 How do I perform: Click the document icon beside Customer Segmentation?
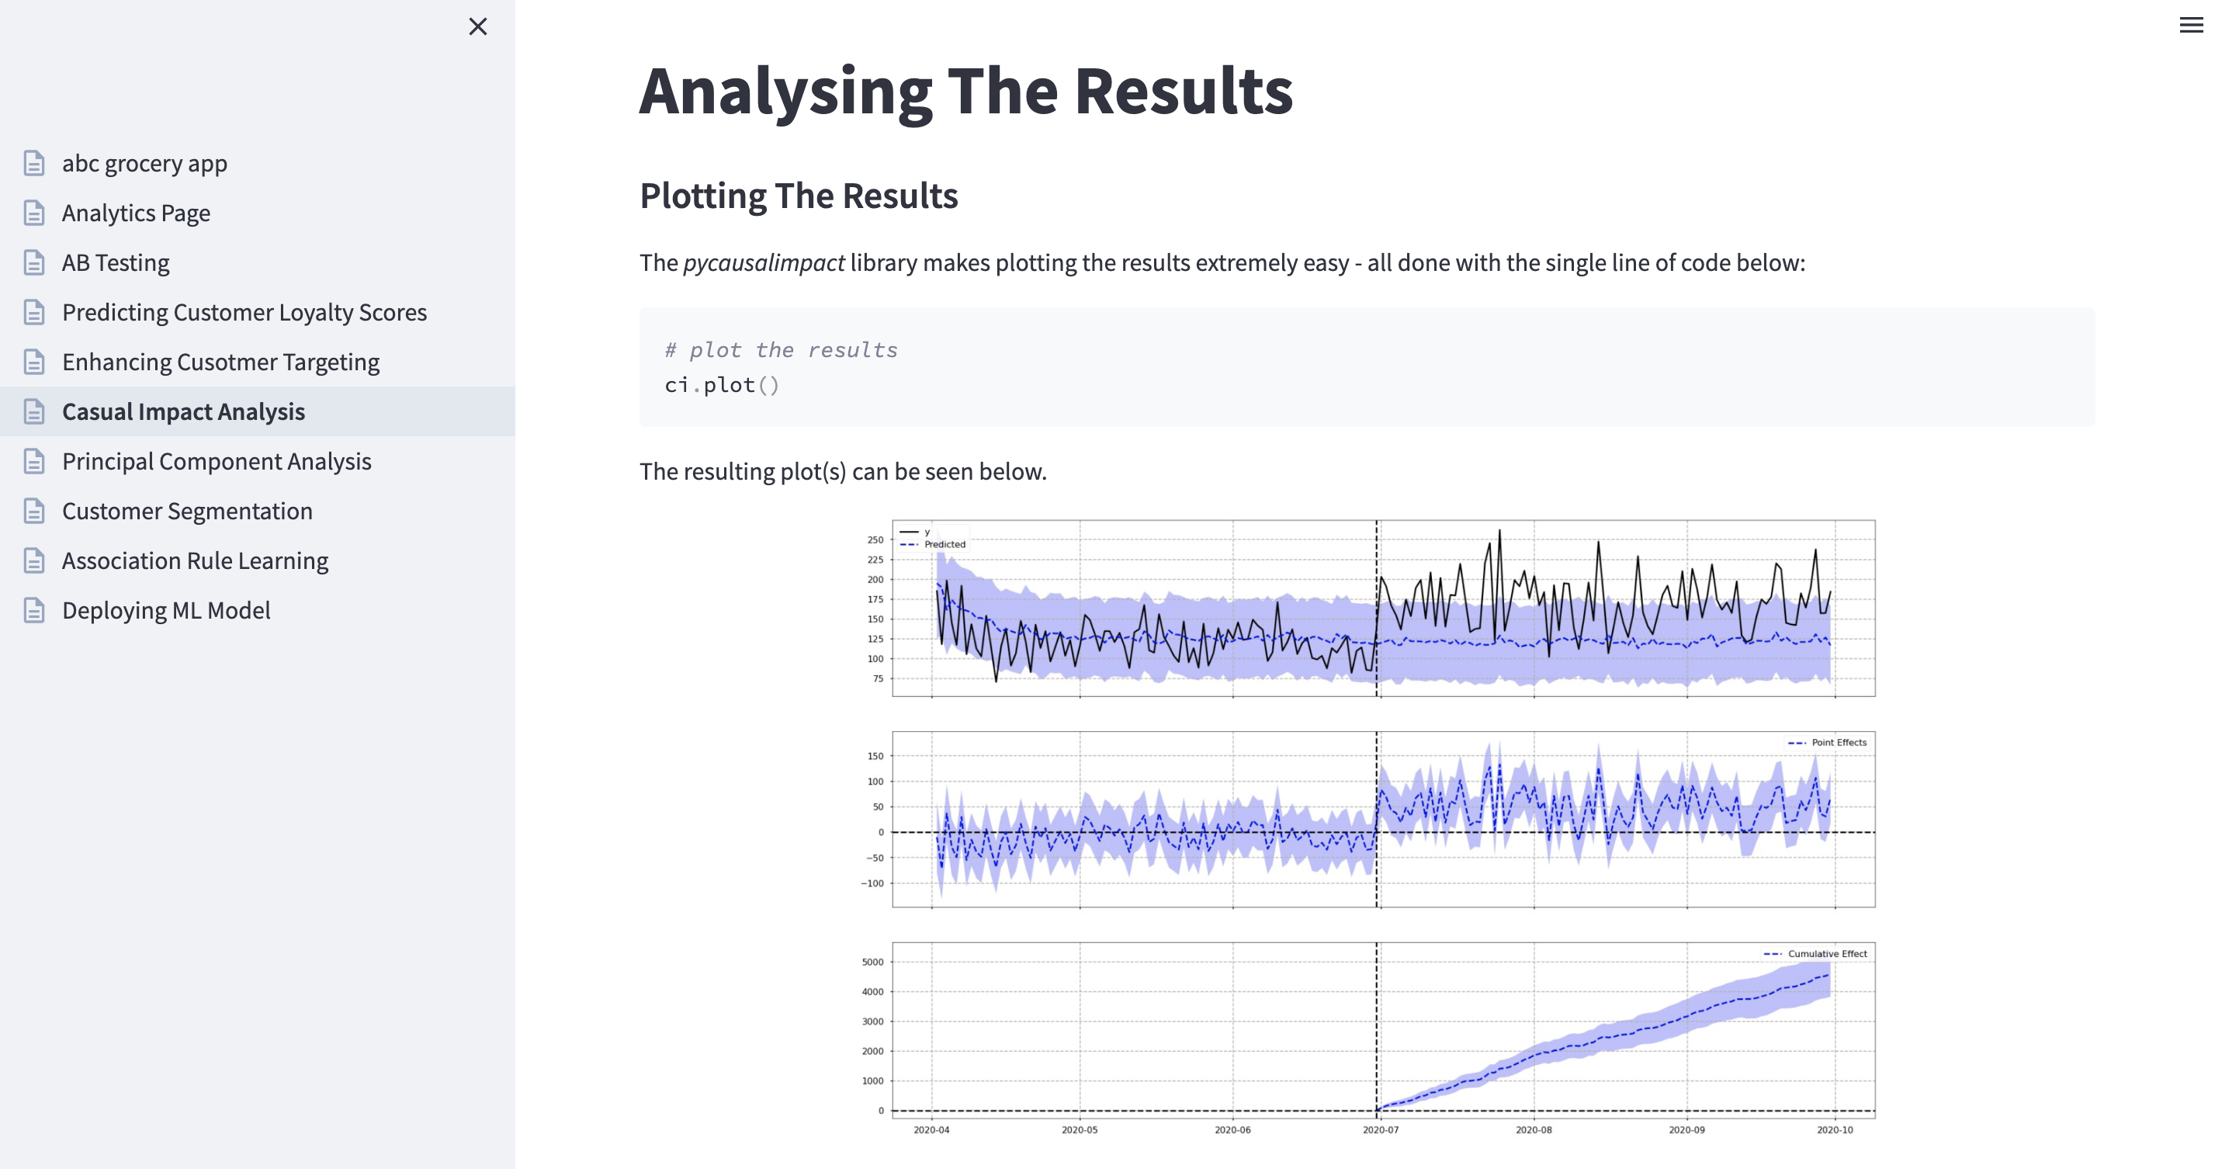pos(33,511)
